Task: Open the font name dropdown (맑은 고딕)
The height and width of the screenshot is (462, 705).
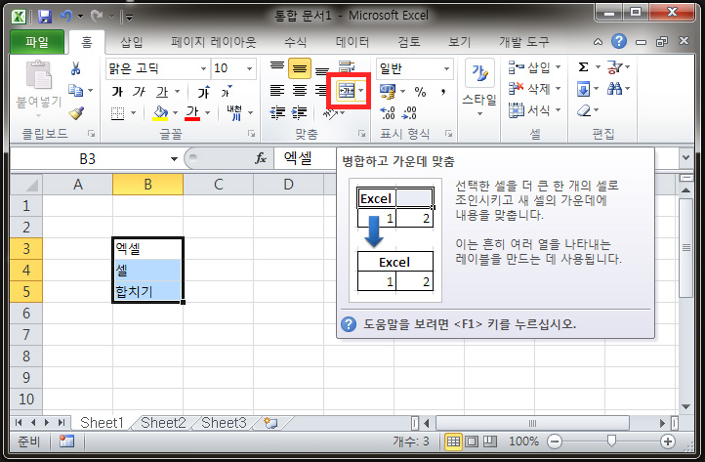Action: [203, 68]
